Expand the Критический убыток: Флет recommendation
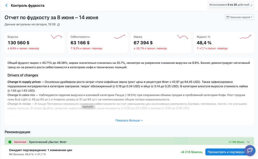Image resolution: width=258 pixels, height=159 pixels. tap(248, 142)
